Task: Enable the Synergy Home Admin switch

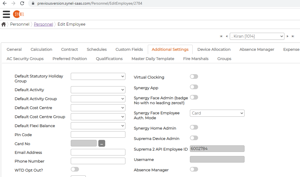Action: point(194,127)
